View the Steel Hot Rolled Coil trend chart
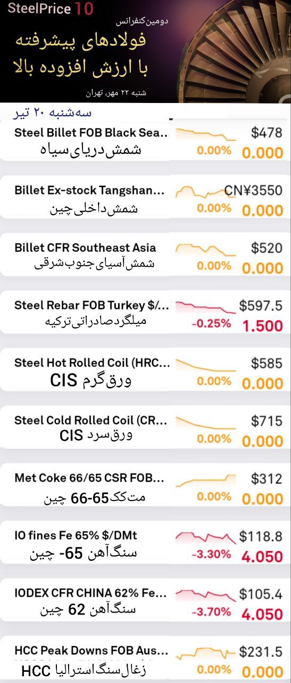This screenshot has width=291, height=683. [x=205, y=364]
